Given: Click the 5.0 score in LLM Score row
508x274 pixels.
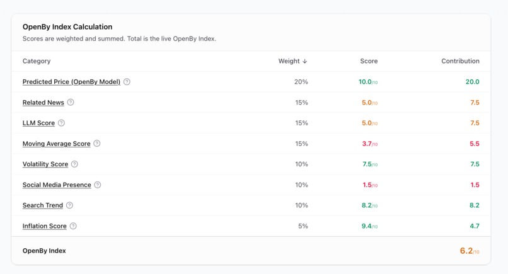Looking at the screenshot, I should click(x=370, y=123).
